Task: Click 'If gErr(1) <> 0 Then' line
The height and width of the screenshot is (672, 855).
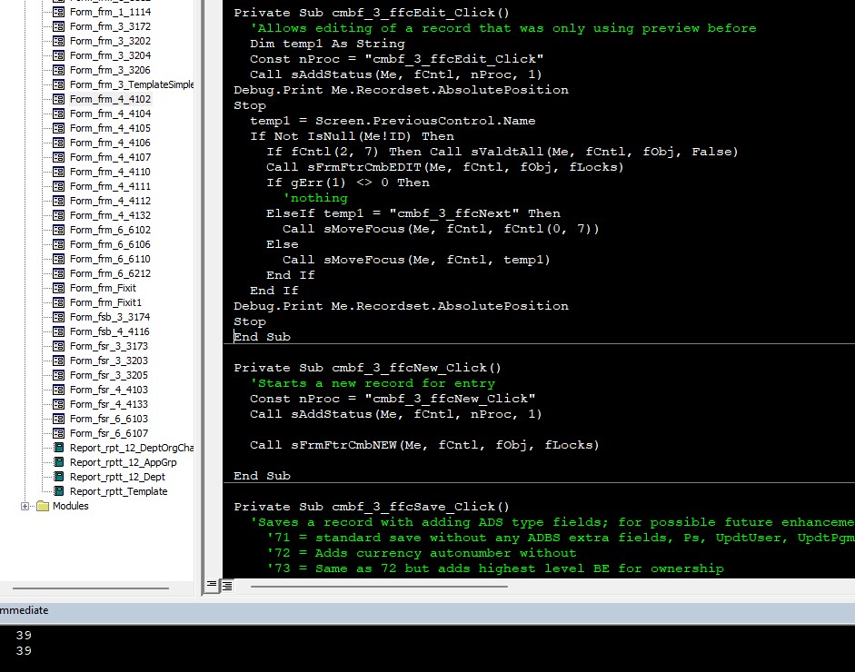Action: click(x=348, y=183)
